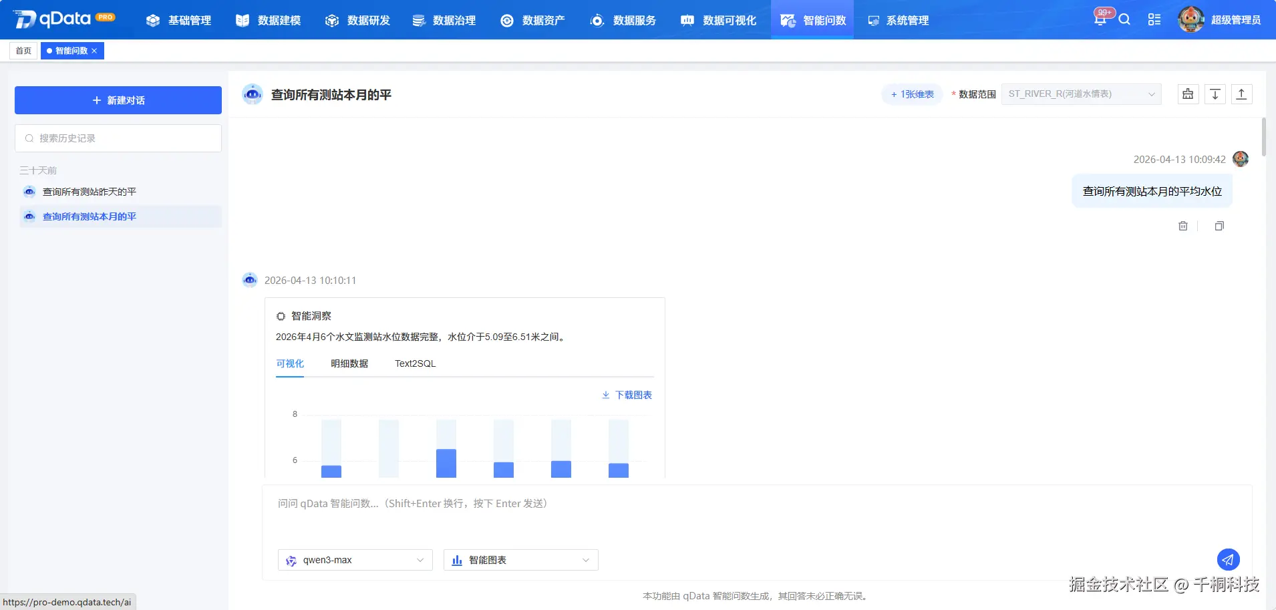This screenshot has width=1276, height=610.
Task: Click the third bar in the chart
Action: click(446, 463)
